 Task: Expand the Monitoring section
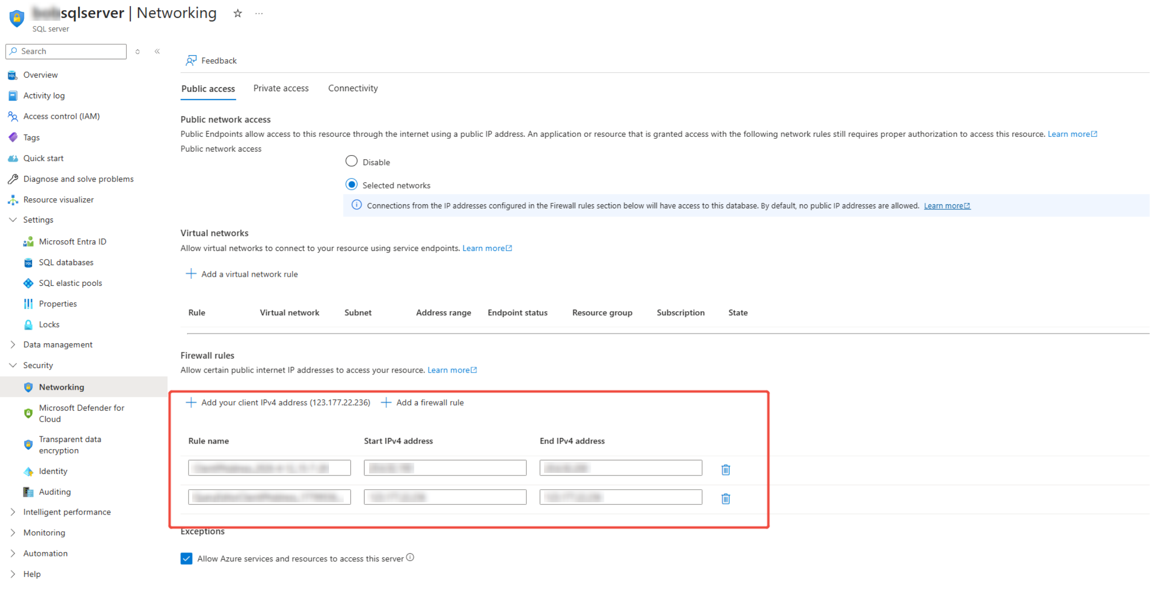coord(13,533)
